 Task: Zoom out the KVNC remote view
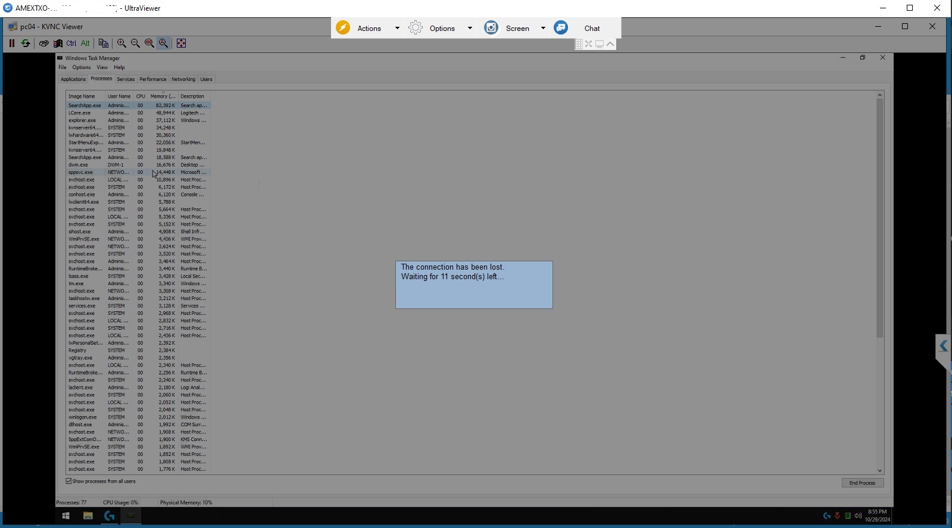[135, 43]
